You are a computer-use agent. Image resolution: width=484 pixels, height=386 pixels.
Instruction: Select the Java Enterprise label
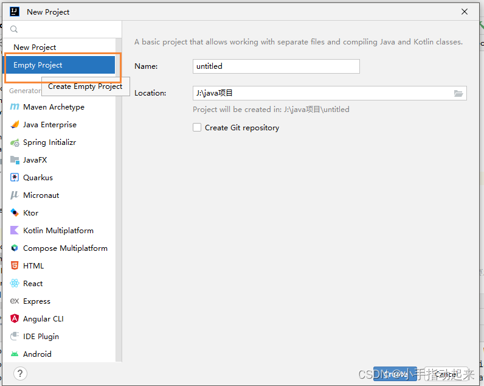tap(50, 125)
